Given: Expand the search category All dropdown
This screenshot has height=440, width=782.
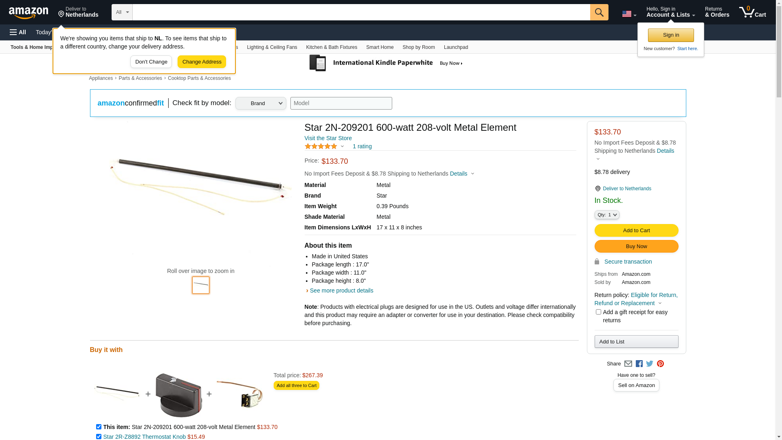Looking at the screenshot, I should coord(122,12).
